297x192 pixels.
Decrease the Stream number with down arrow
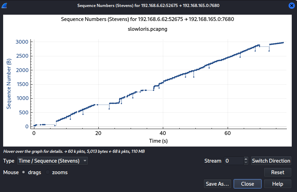coord(246,163)
